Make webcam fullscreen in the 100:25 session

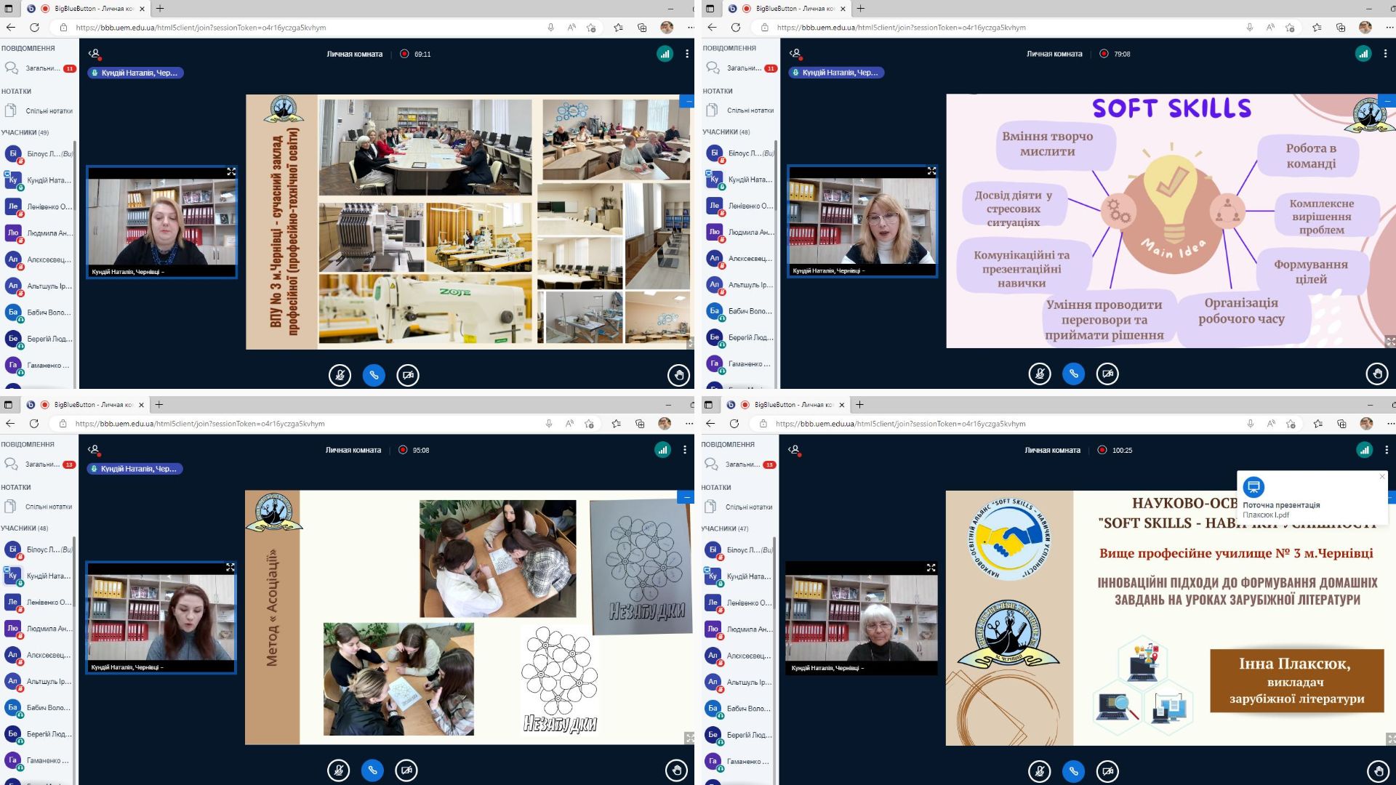click(931, 568)
